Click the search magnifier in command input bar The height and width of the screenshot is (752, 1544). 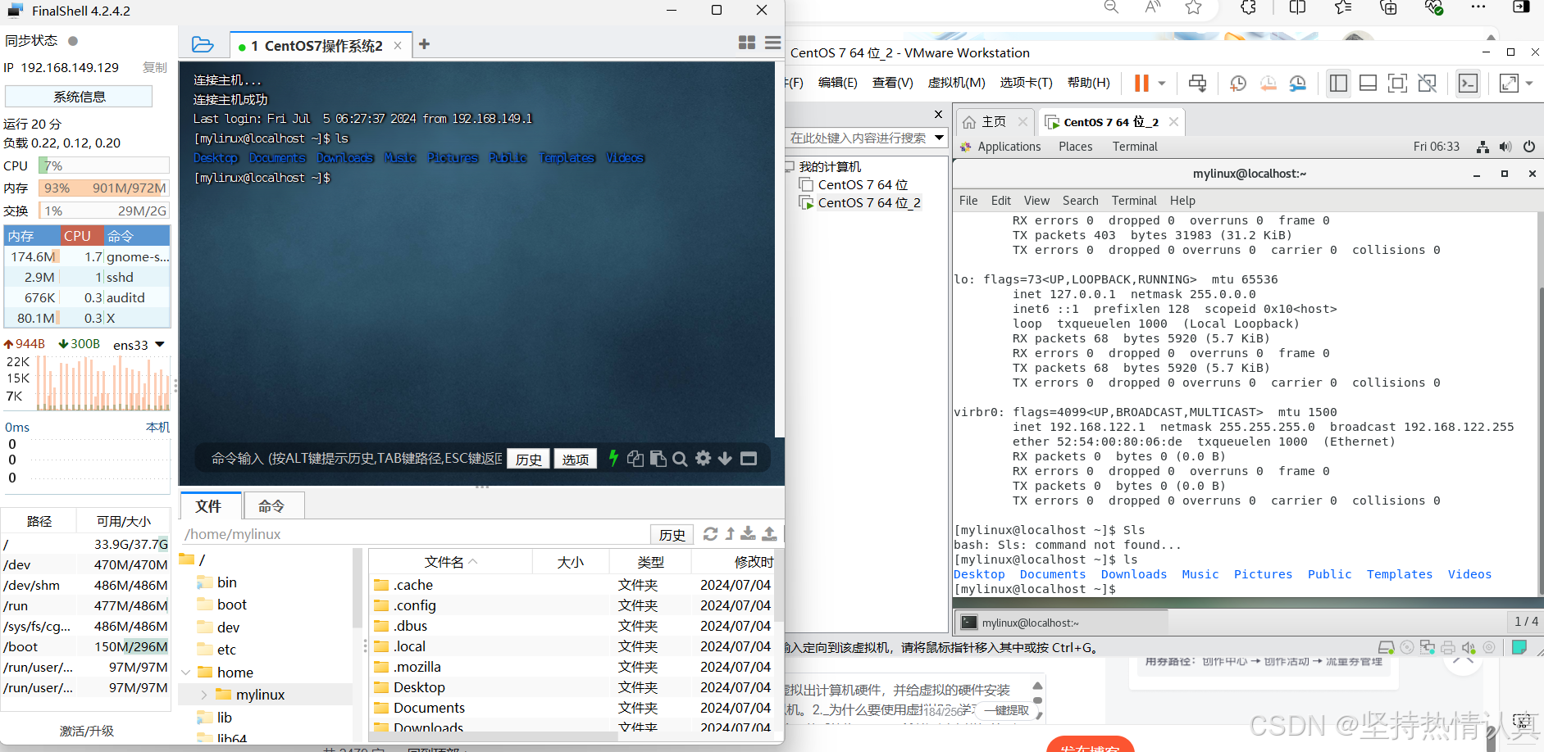point(680,459)
